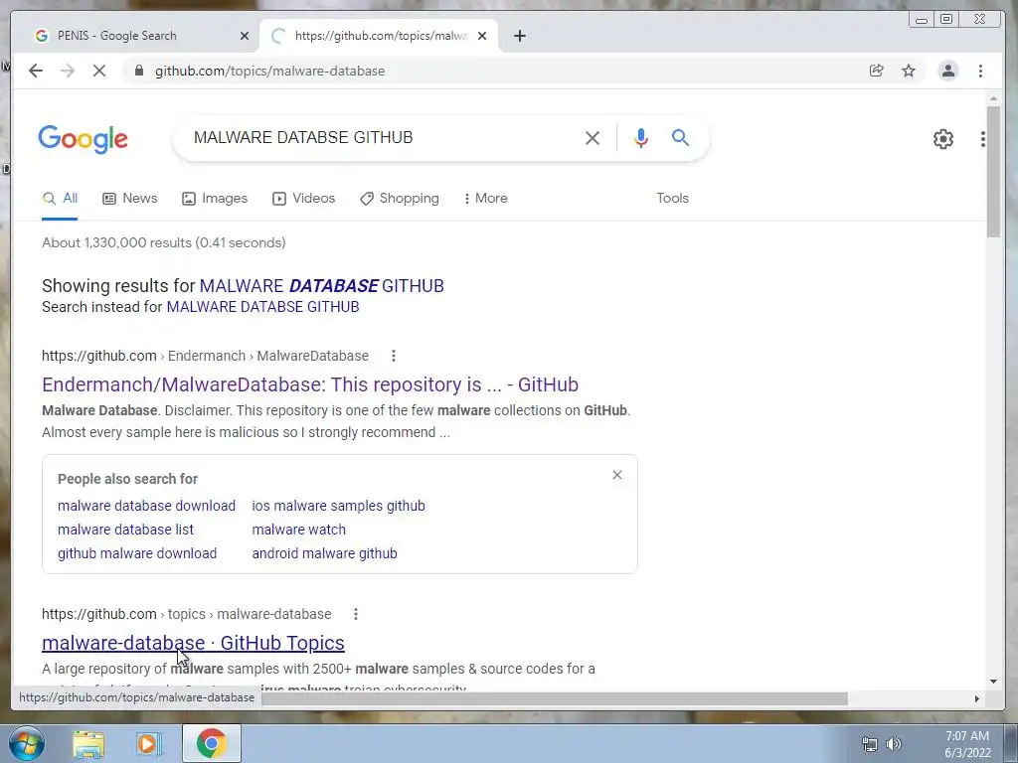Click the browser forward arrow
This screenshot has height=763, width=1018.
(x=68, y=71)
